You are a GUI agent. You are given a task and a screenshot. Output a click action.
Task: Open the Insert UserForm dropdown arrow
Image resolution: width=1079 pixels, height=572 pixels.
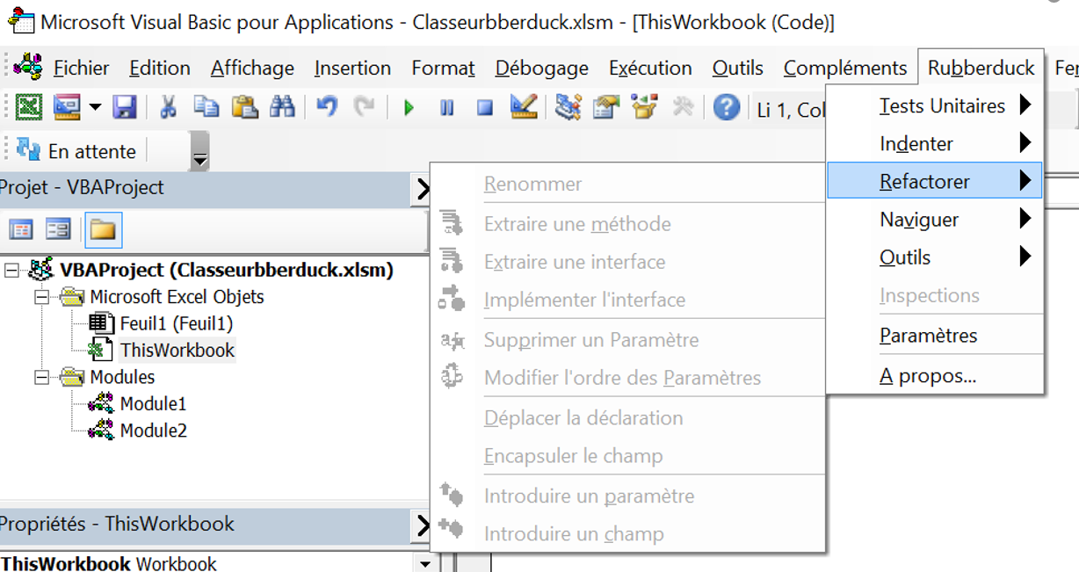coord(95,108)
